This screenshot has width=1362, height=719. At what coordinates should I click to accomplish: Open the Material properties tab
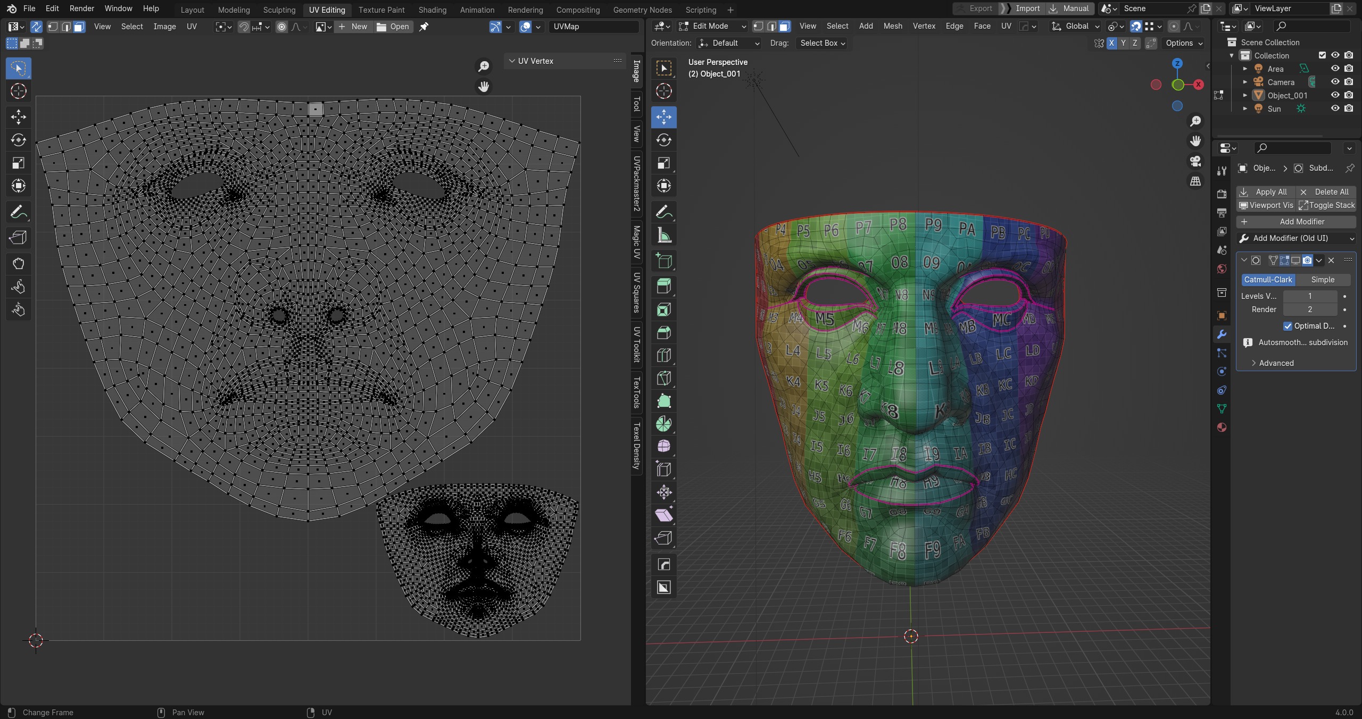1222,428
